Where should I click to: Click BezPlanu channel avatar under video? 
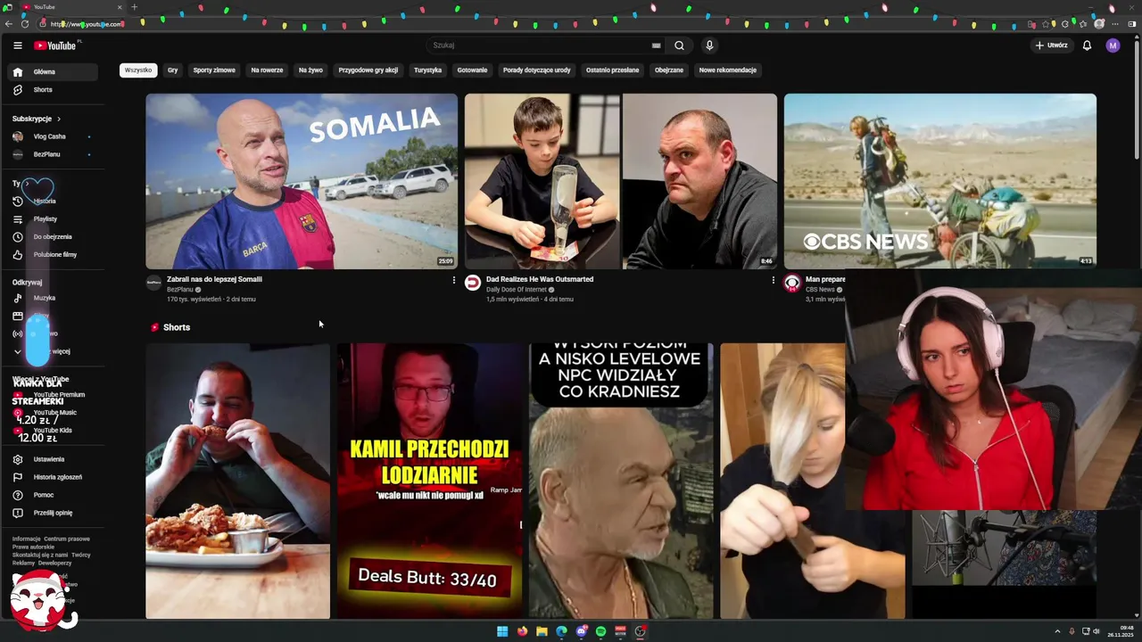coord(153,283)
